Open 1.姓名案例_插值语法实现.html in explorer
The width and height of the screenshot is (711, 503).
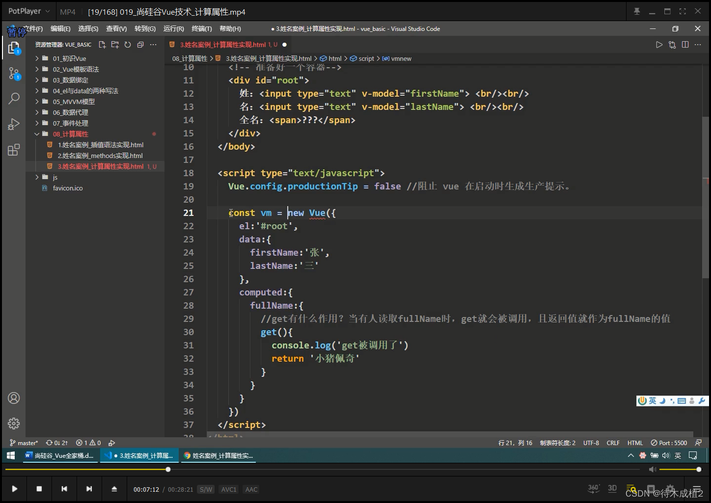pos(101,145)
